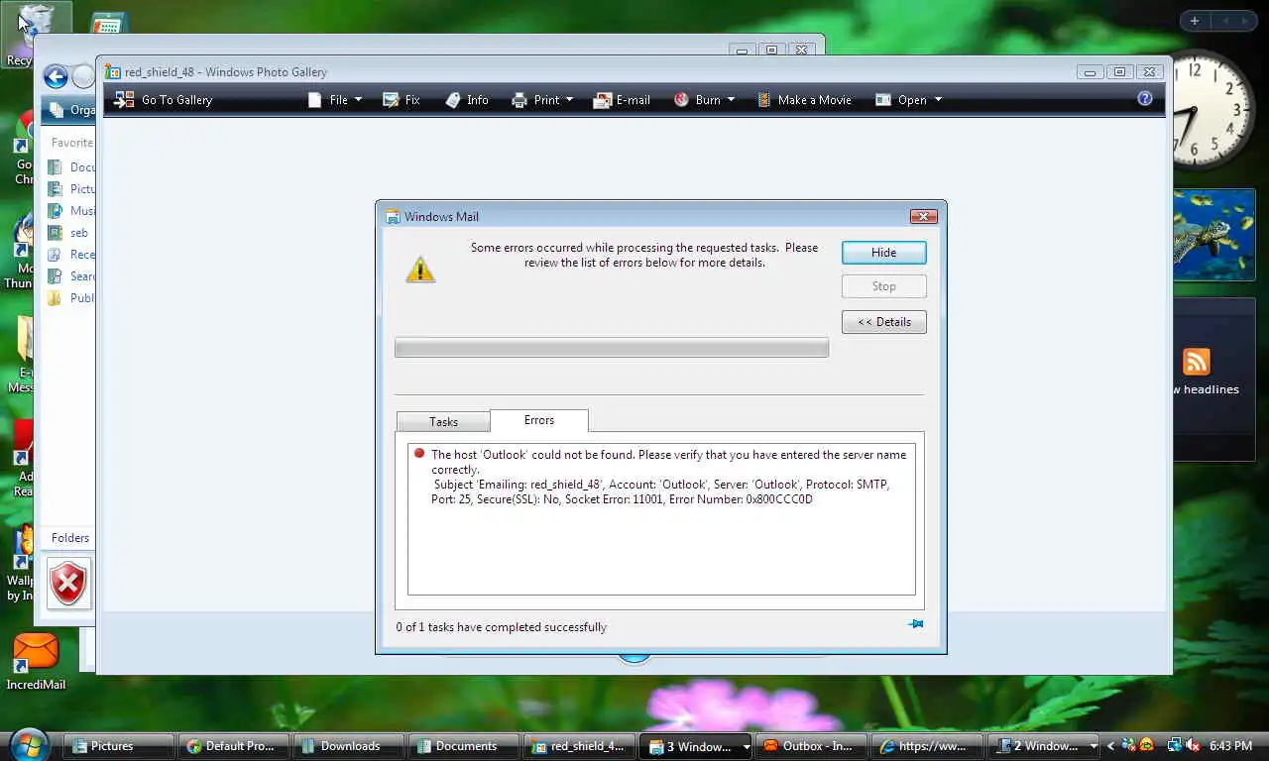Click the Make a Movie icon
The height and width of the screenshot is (761, 1269).
click(764, 100)
